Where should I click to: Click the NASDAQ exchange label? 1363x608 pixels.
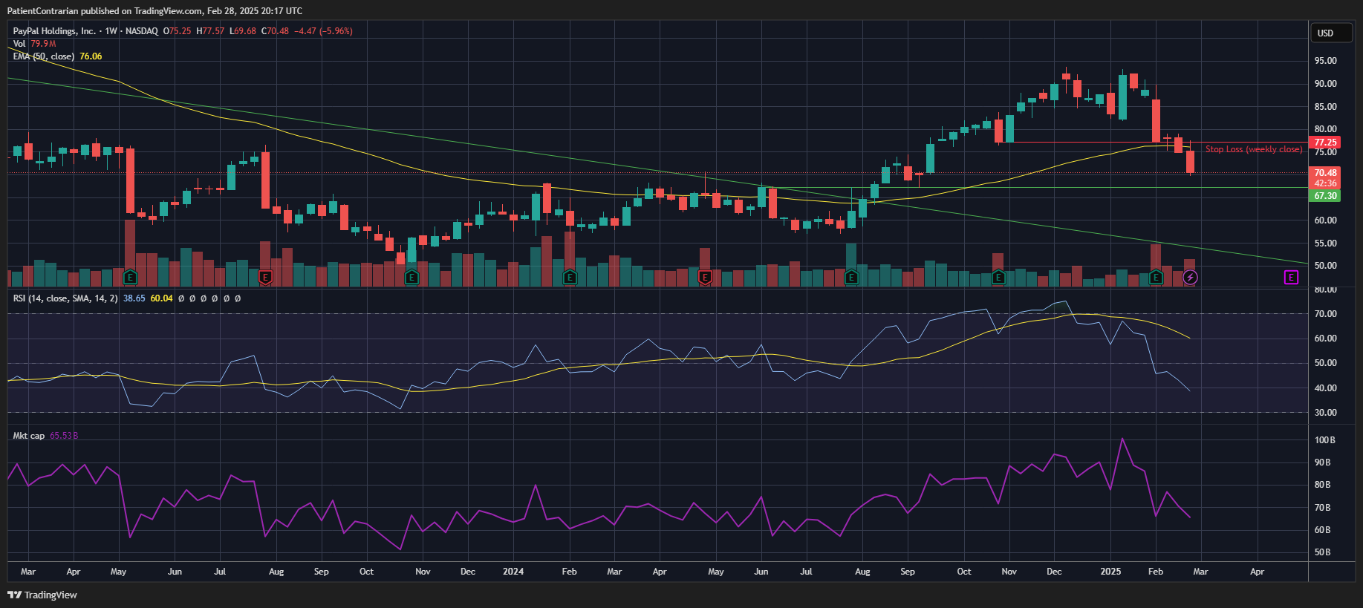point(142,31)
